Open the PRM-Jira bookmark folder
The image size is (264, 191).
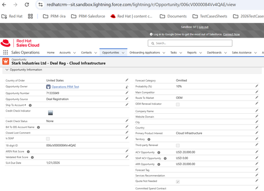[54, 16]
